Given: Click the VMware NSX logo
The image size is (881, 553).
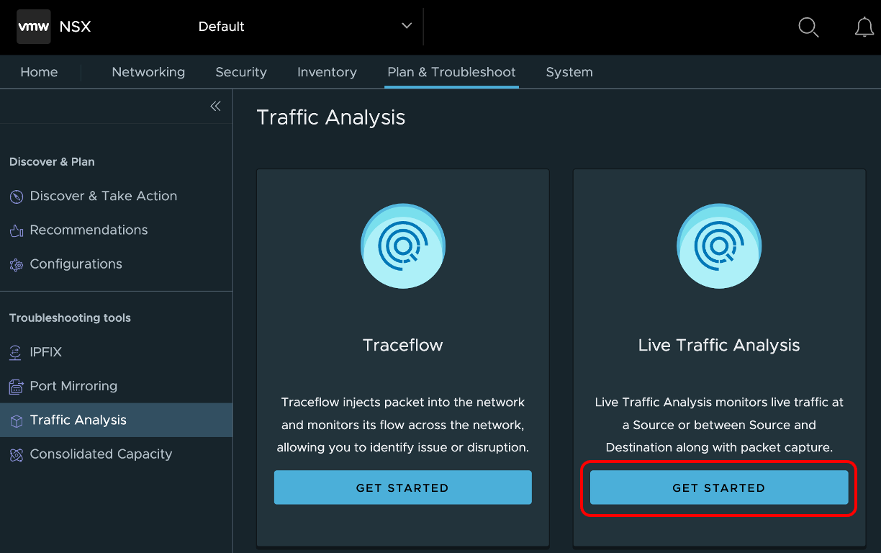Looking at the screenshot, I should pos(34,27).
